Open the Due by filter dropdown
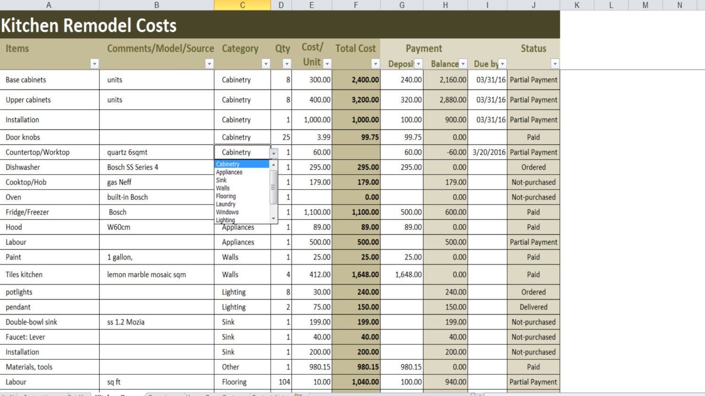705x396 pixels. pos(502,63)
